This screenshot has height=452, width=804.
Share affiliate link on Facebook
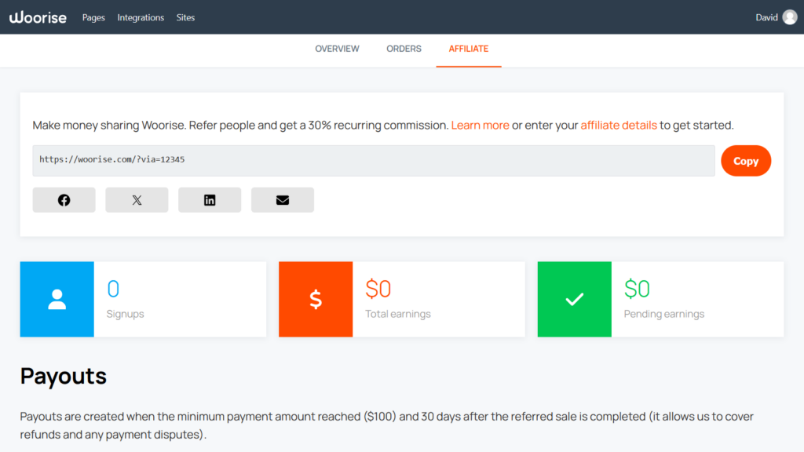(x=64, y=199)
